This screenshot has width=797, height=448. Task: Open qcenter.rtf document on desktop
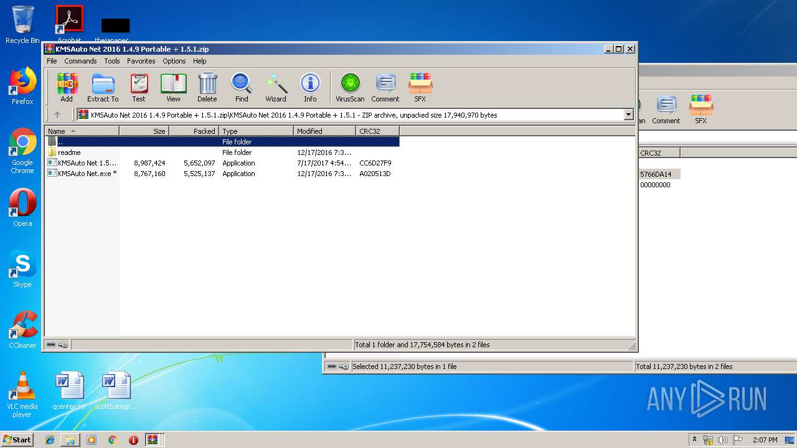pos(69,391)
